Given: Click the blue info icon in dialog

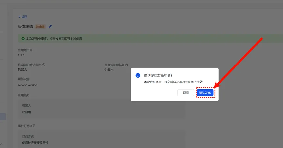Looking at the screenshot, I should (138, 75).
